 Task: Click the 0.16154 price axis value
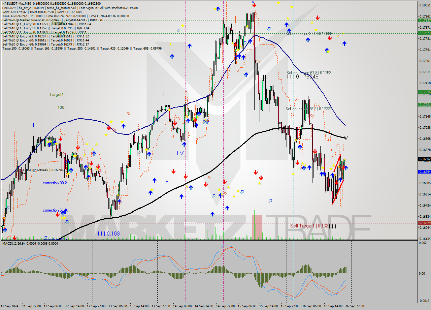[x=425, y=239]
